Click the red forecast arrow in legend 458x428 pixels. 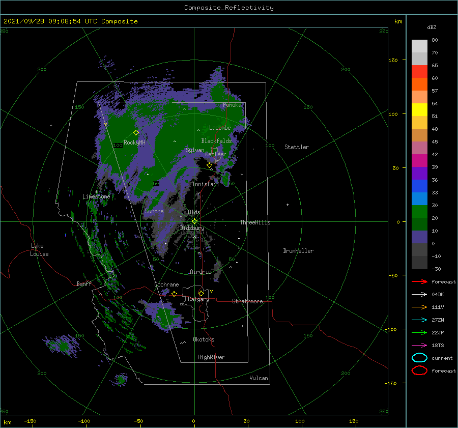pos(419,281)
